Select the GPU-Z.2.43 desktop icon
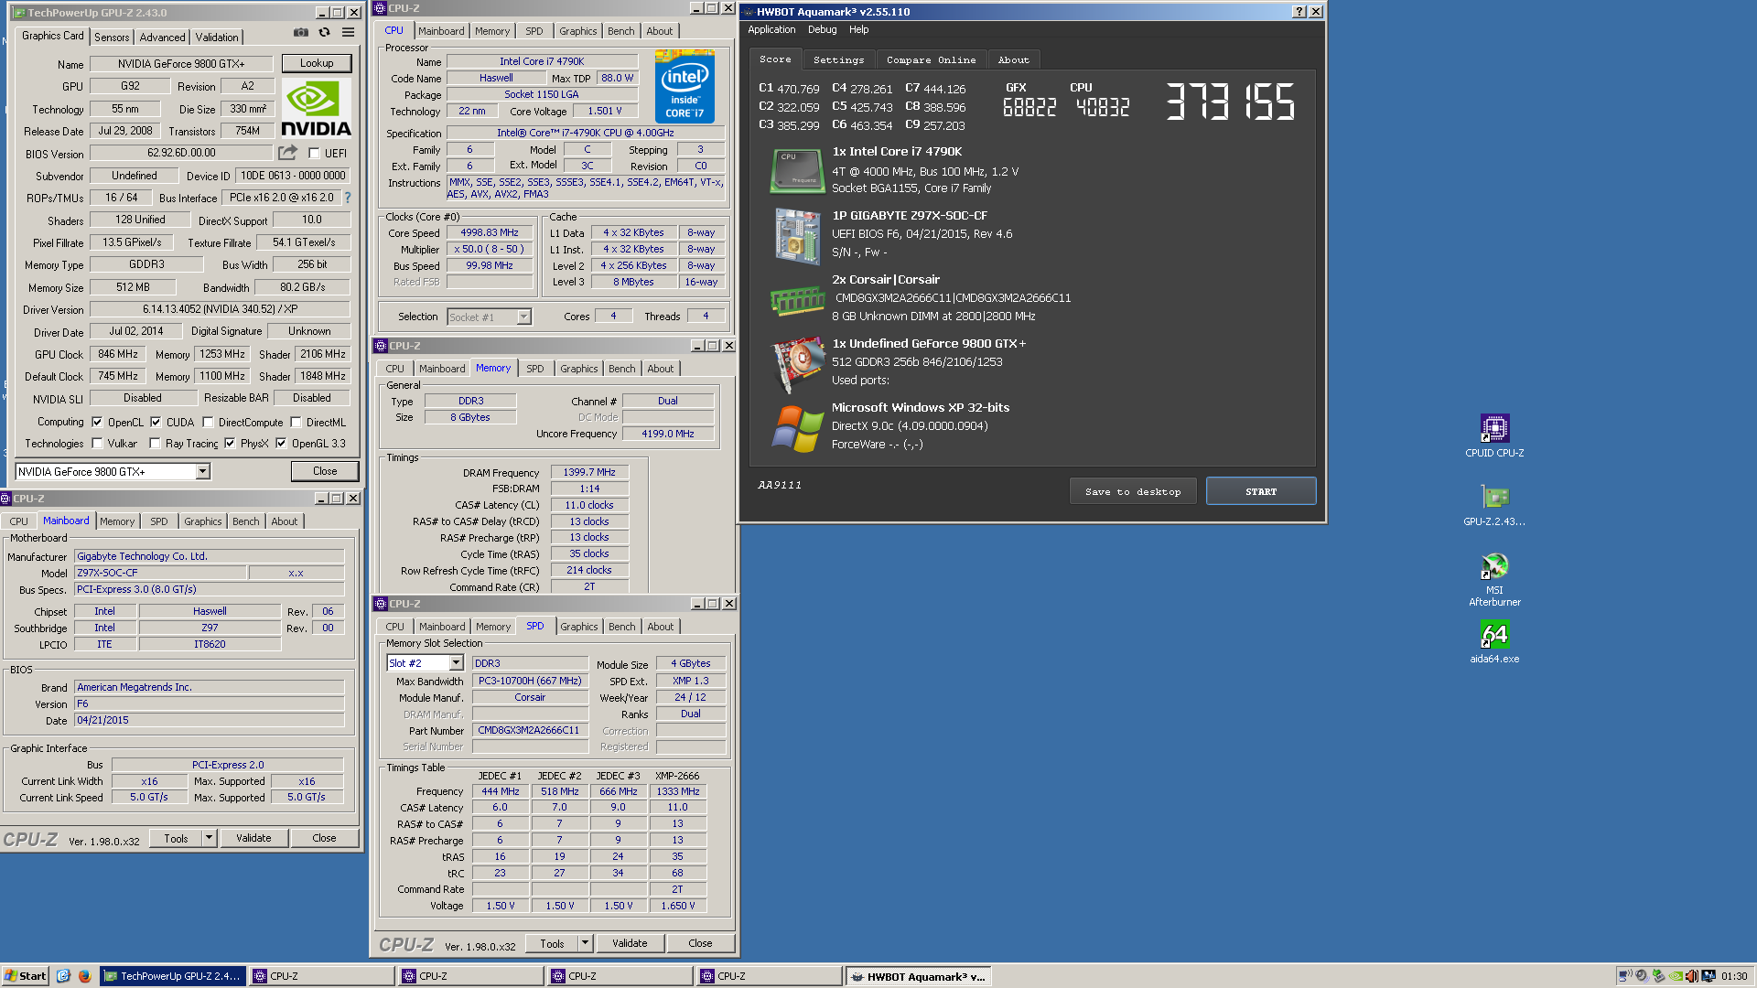Image resolution: width=1757 pixels, height=988 pixels. [x=1494, y=505]
